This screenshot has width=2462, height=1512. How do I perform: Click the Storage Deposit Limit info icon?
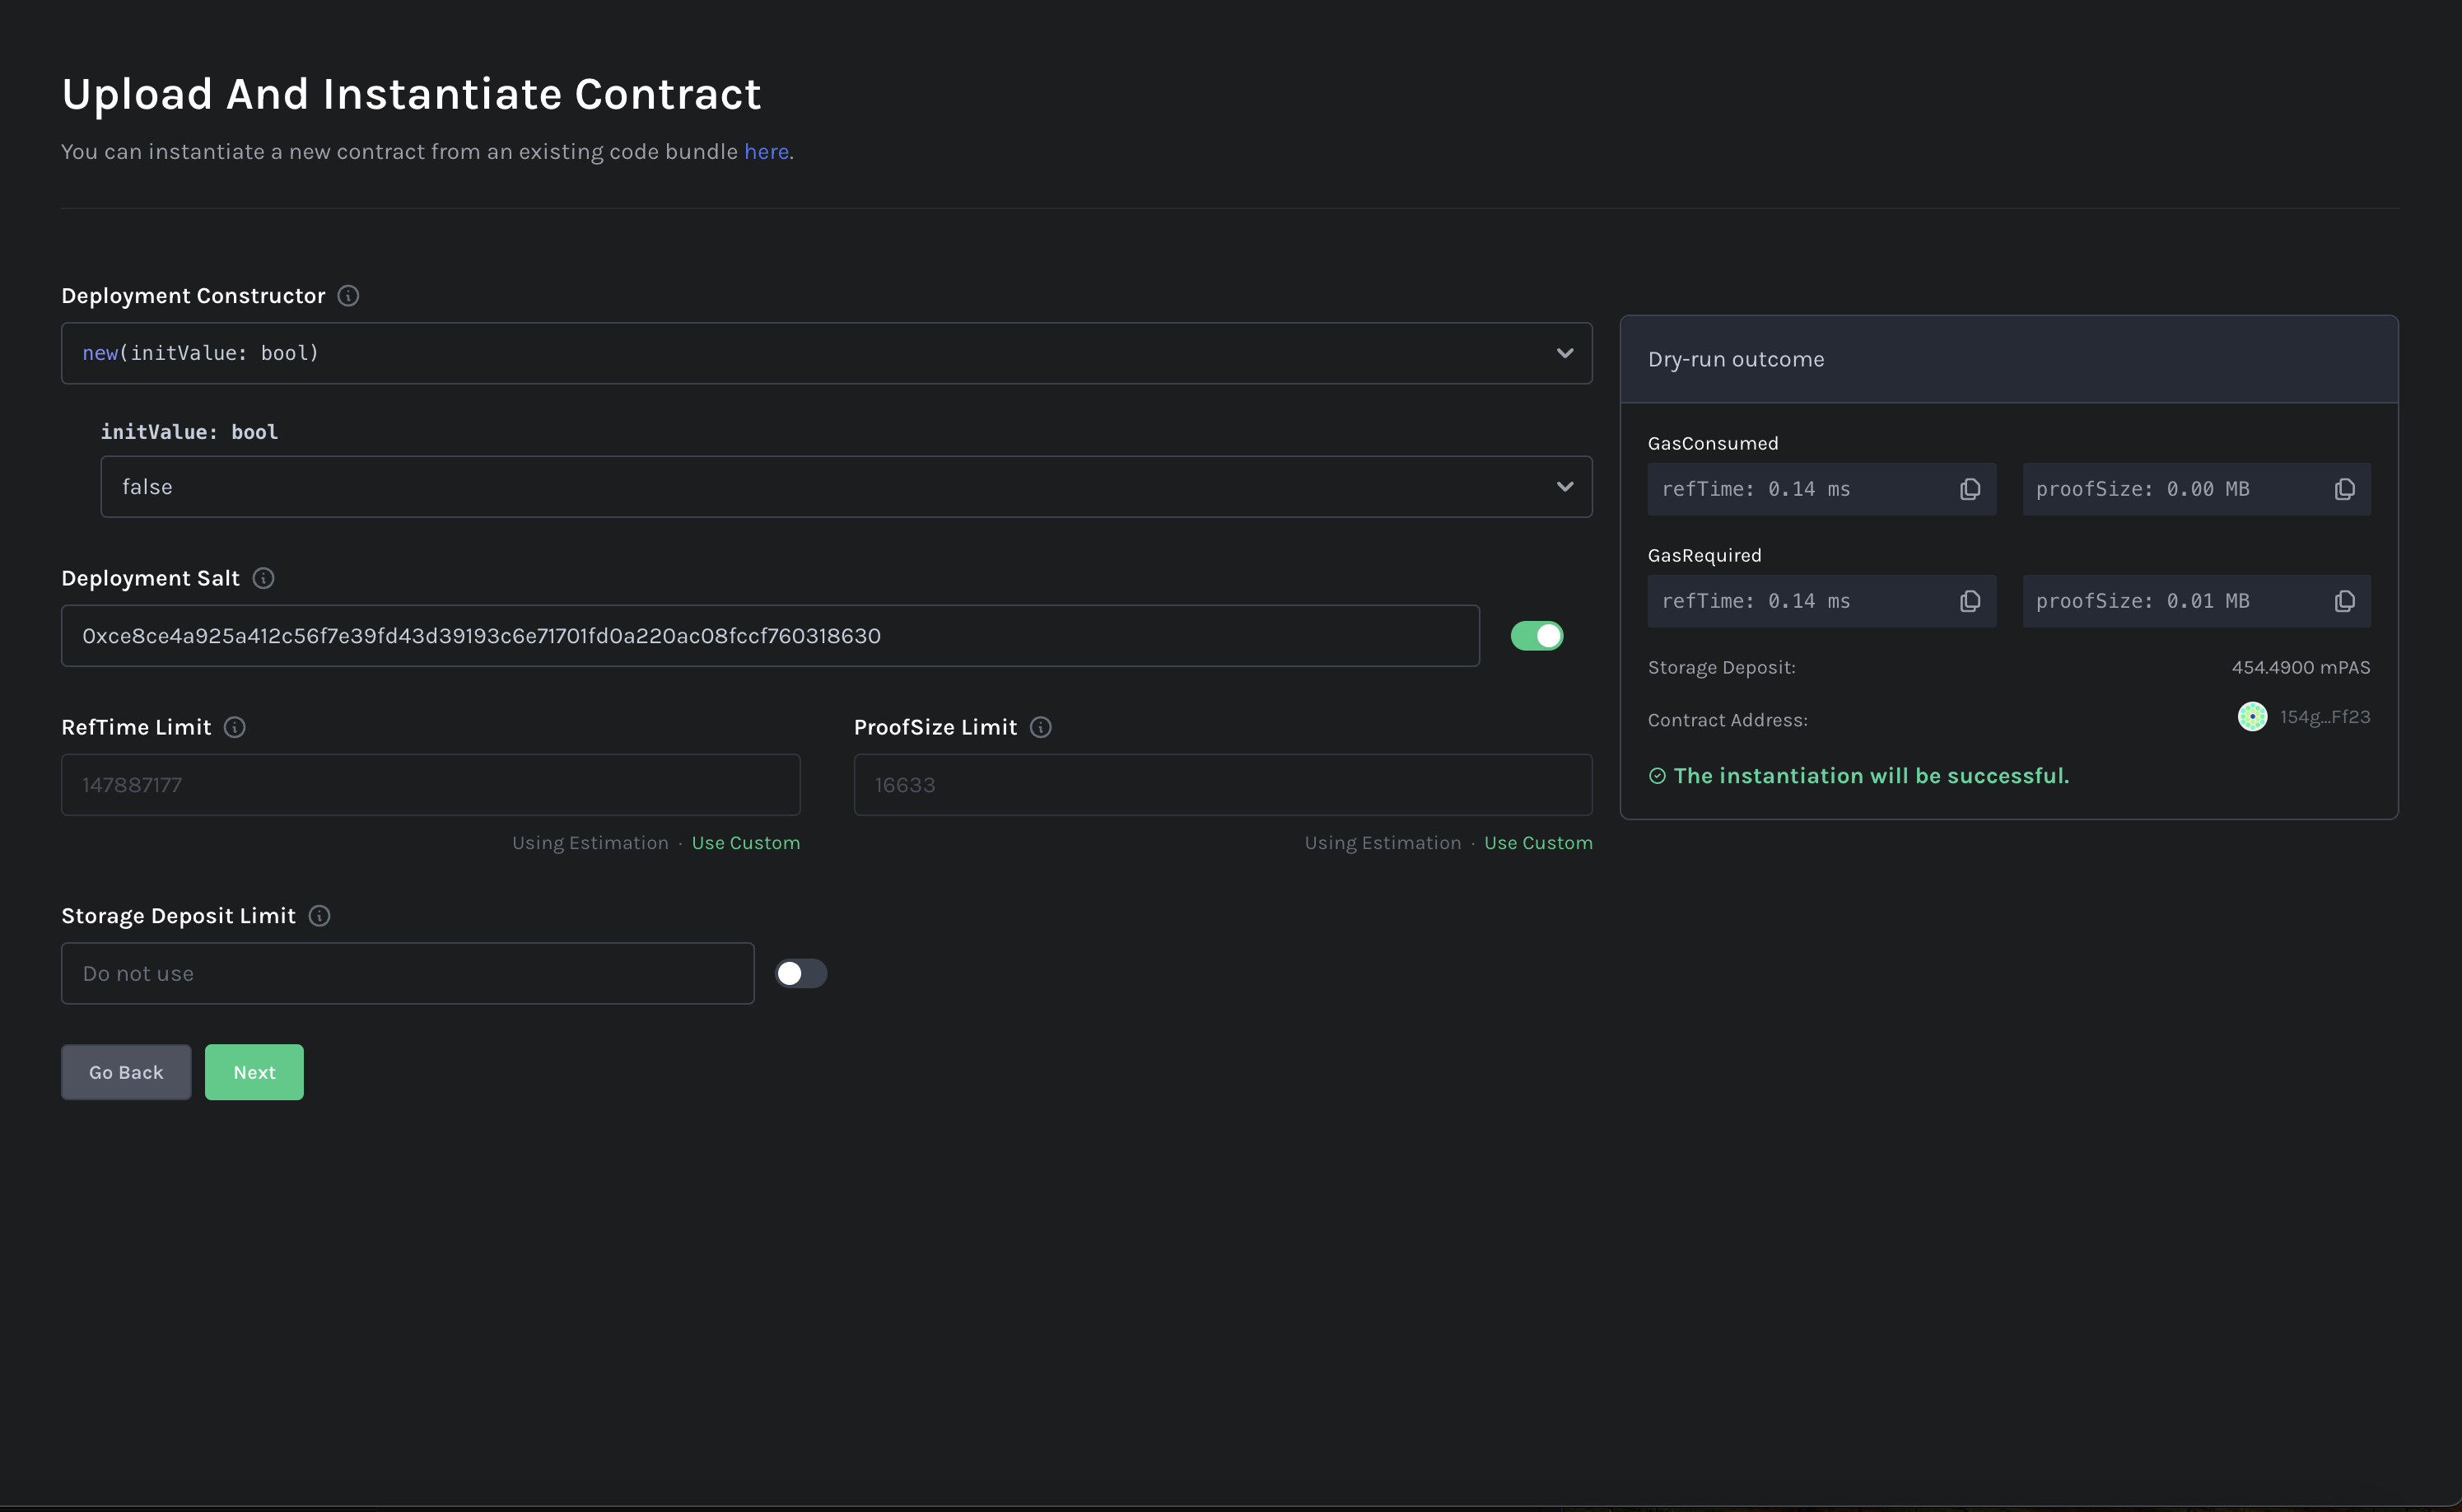tap(319, 916)
